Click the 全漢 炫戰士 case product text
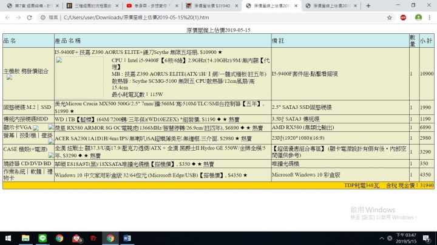This screenshot has width=437, height=245. (160, 152)
